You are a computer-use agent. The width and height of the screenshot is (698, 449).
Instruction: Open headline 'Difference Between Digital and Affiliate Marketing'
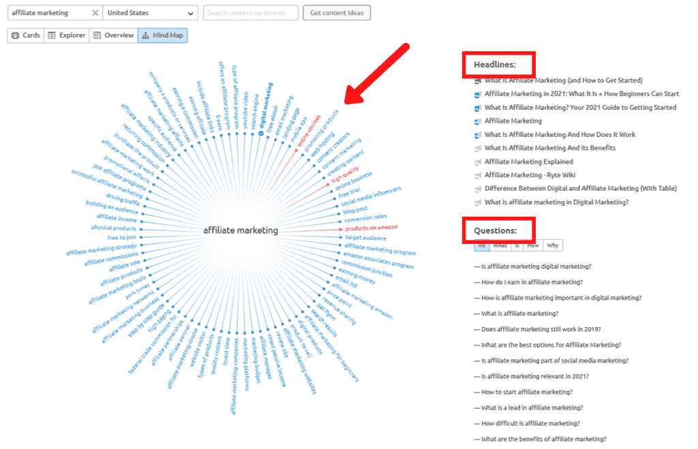(x=581, y=188)
